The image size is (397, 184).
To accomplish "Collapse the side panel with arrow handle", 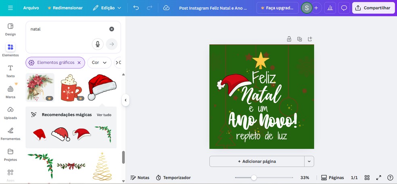I will 125,100.
